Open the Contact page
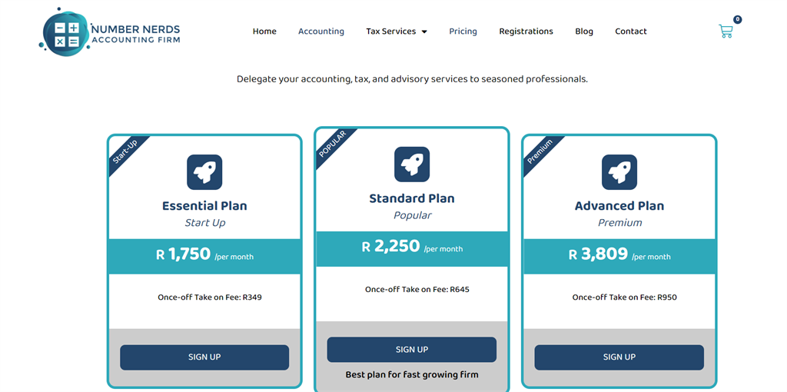This screenshot has width=787, height=392. tap(631, 31)
